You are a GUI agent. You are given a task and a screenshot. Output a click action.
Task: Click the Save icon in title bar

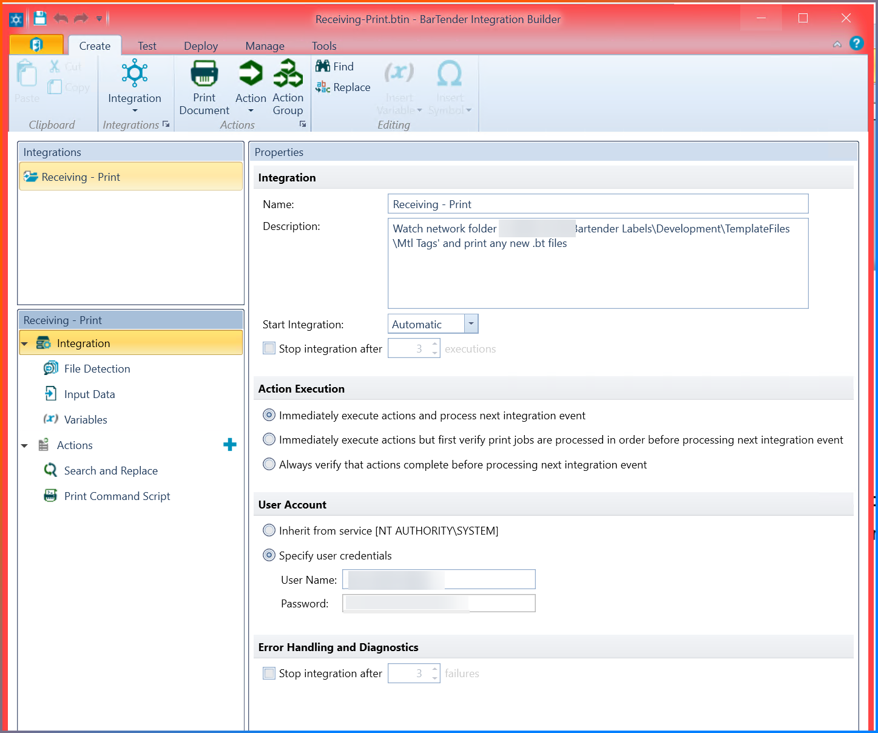point(40,18)
